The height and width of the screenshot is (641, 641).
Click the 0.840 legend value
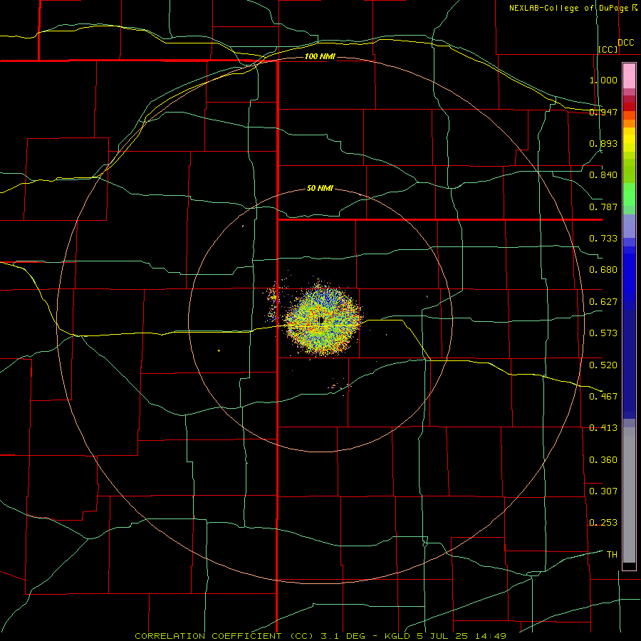(x=603, y=175)
